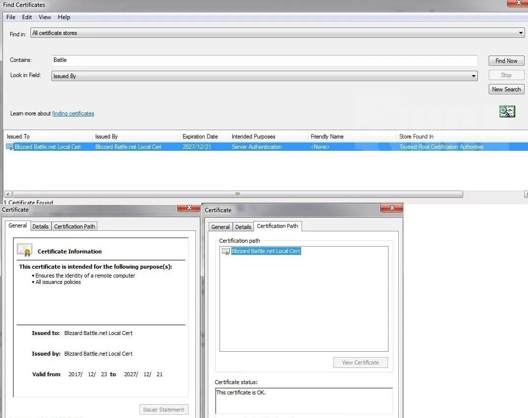Open Details tab in right Certificate window
The image size is (528, 418).
pos(243,227)
